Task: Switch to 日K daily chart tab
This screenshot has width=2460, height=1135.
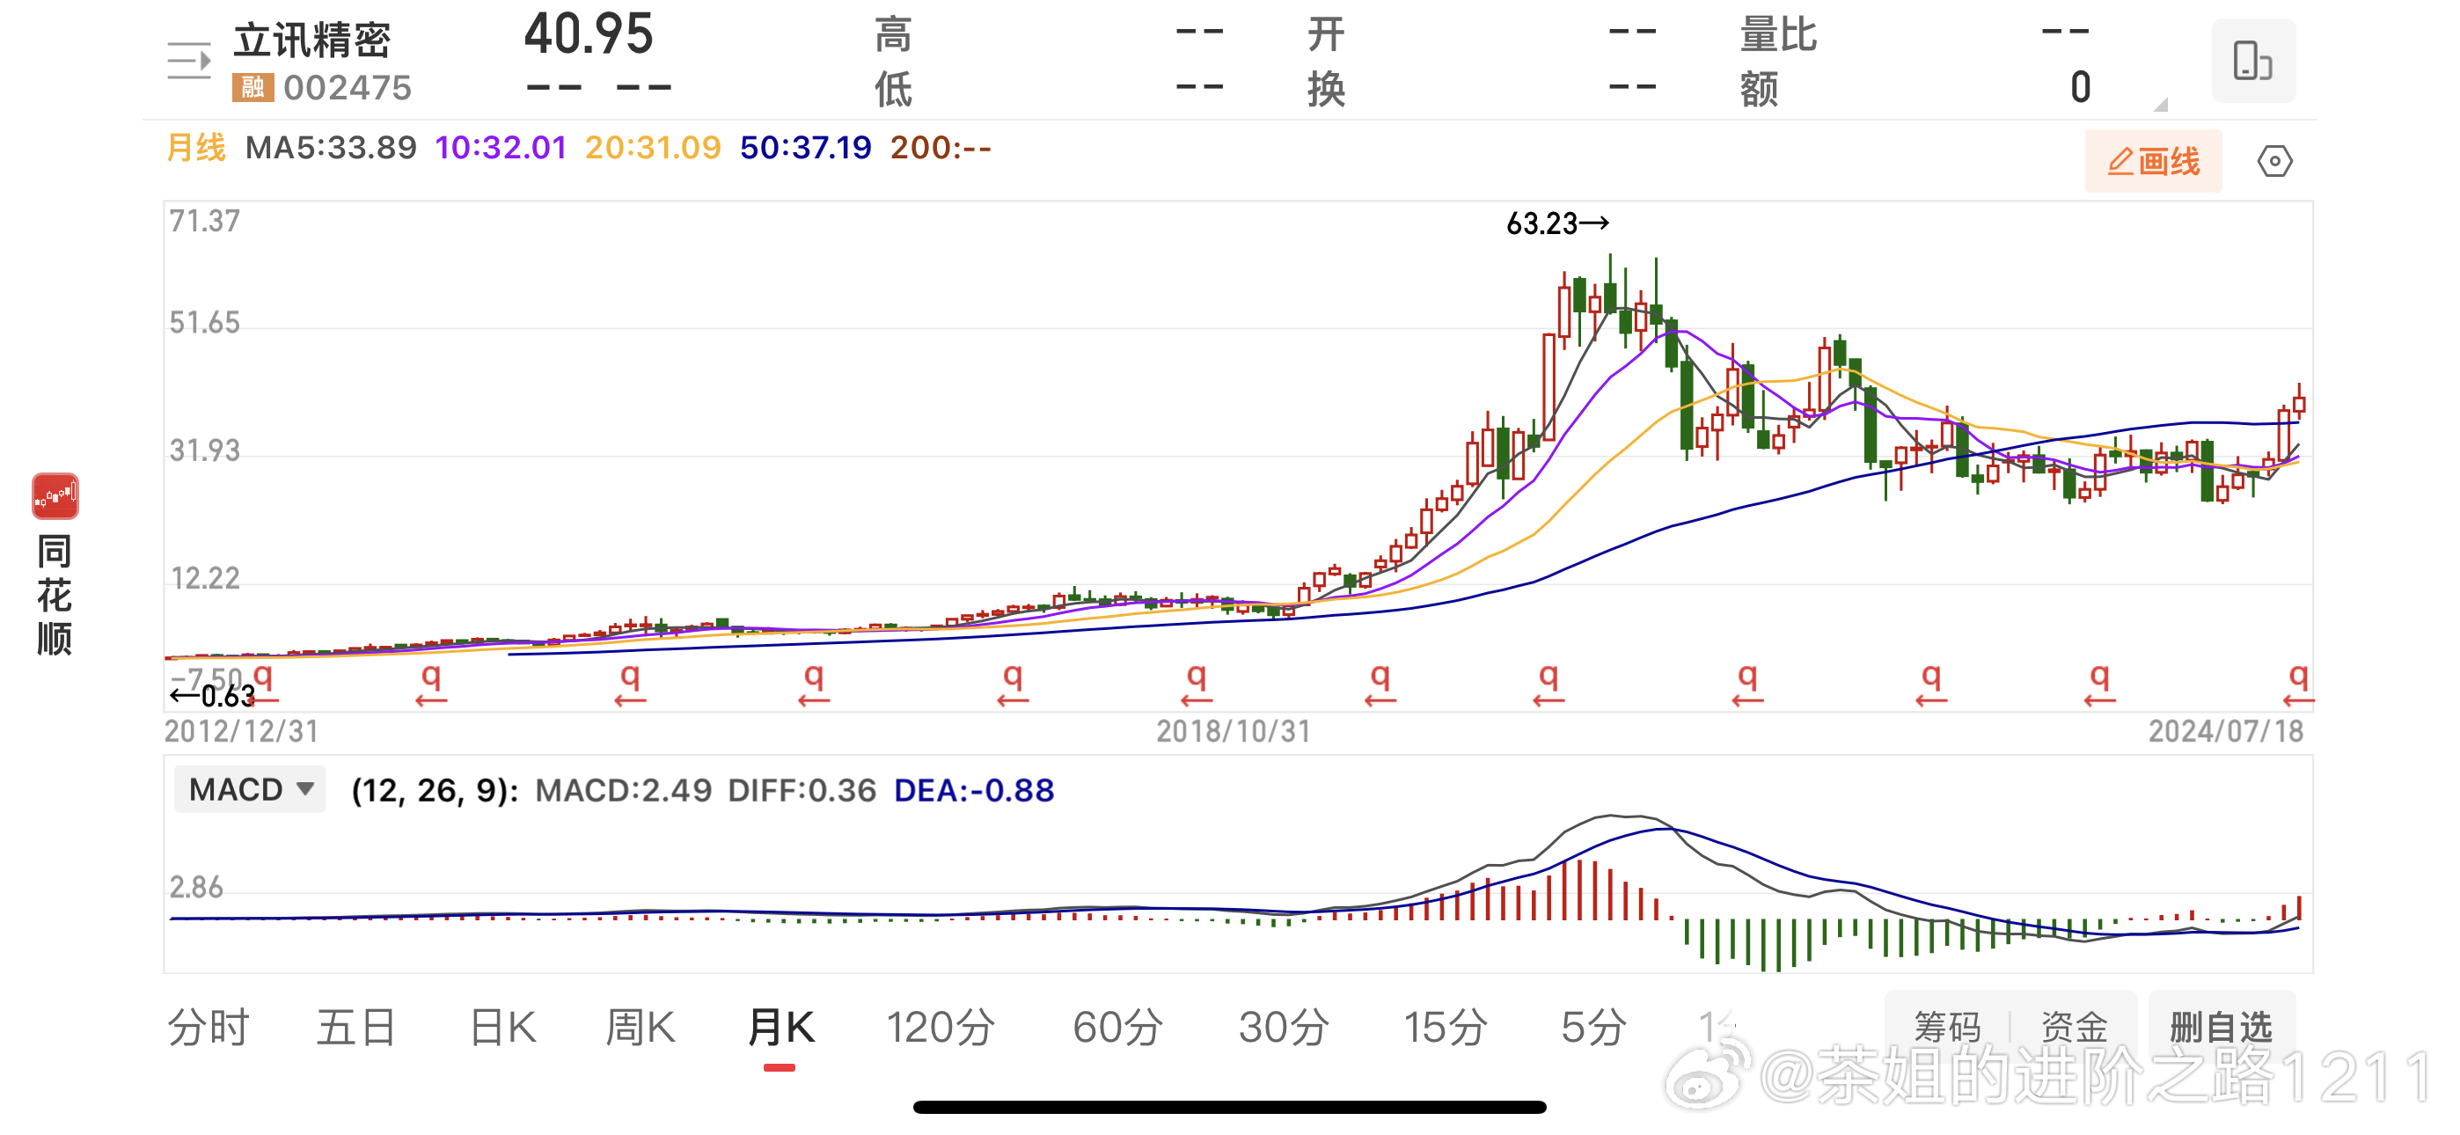Action: point(502,1027)
